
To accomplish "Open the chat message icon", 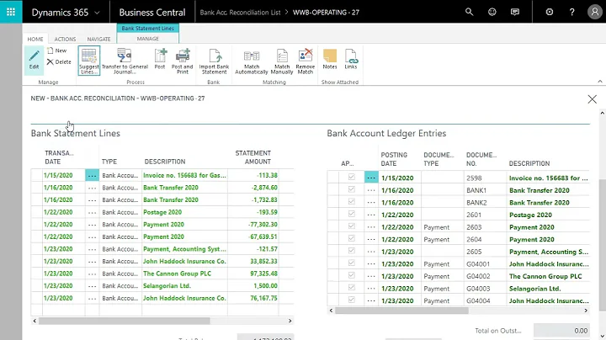I will [x=515, y=12].
